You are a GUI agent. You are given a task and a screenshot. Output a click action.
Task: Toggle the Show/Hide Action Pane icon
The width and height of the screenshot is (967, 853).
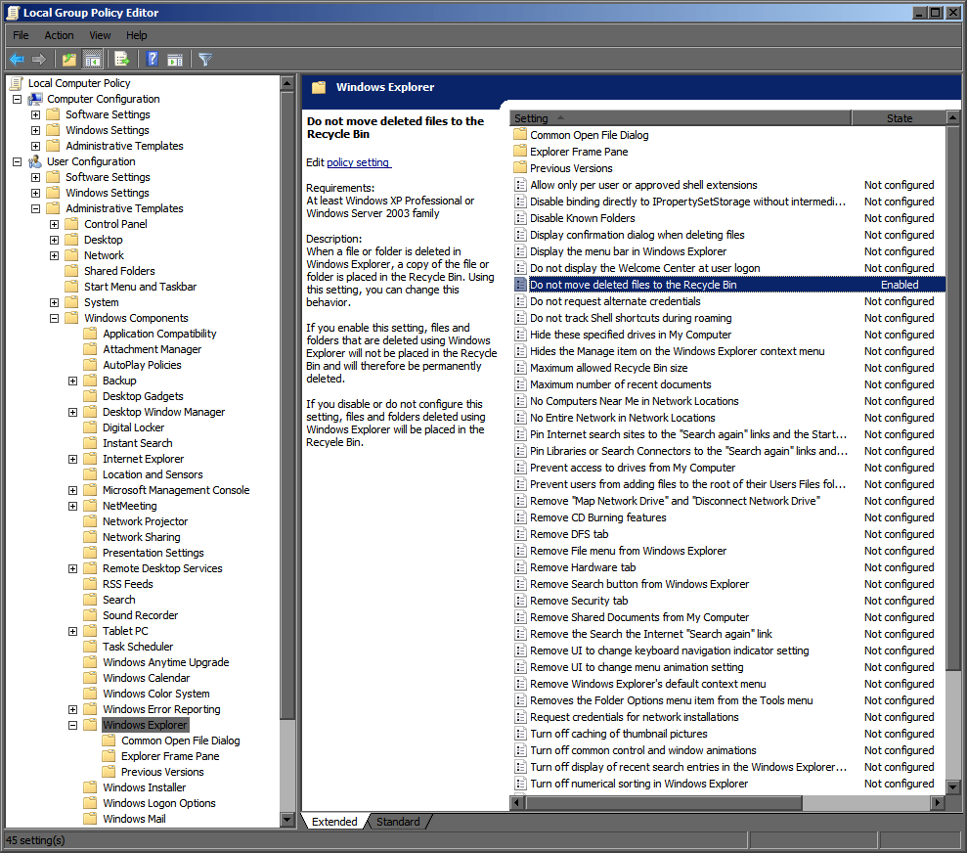(175, 60)
